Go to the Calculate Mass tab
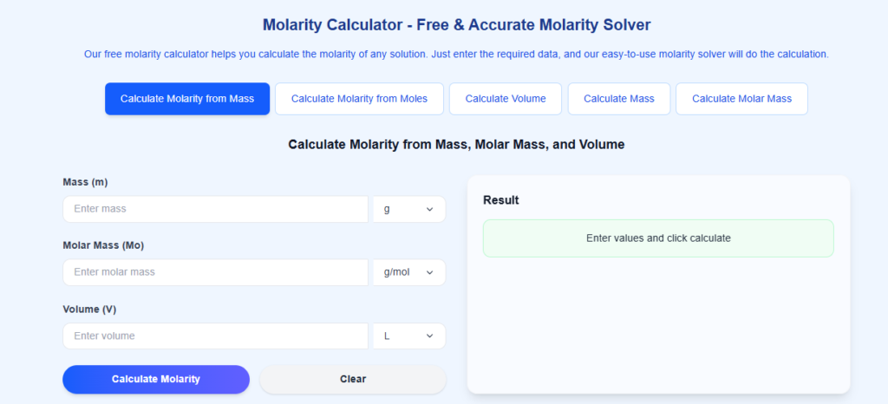Image resolution: width=888 pixels, height=404 pixels. point(618,99)
